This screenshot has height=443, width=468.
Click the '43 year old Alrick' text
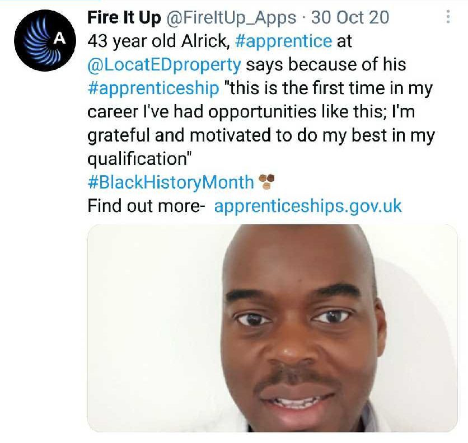click(158, 41)
